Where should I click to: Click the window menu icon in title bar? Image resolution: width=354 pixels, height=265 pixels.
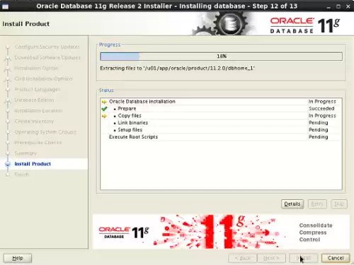[6, 6]
